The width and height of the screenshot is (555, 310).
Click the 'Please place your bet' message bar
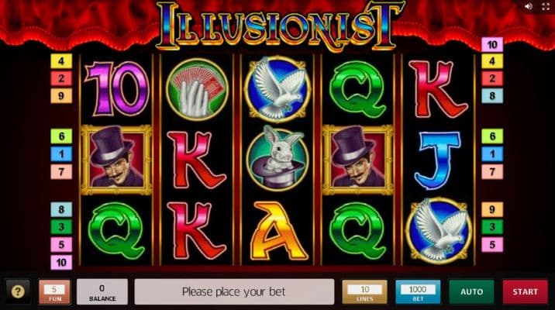click(234, 292)
